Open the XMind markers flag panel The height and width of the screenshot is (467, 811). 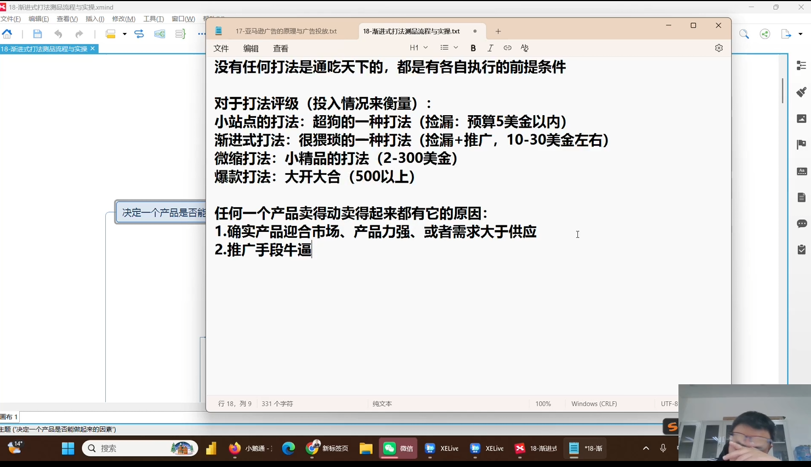click(801, 145)
